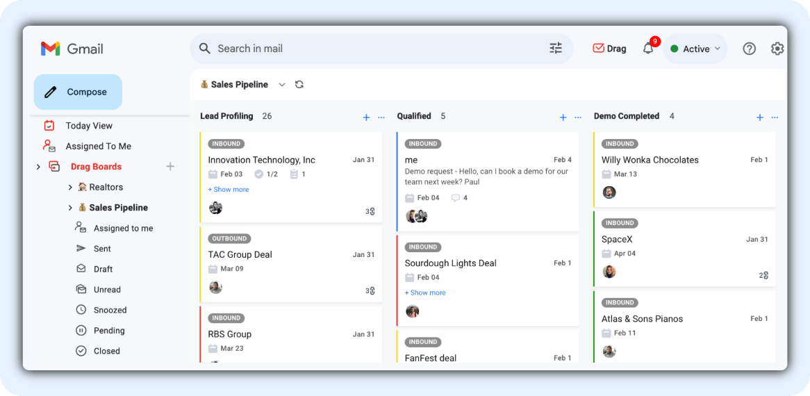Open the Qualified column more options menu
The width and height of the screenshot is (810, 396).
578,117
